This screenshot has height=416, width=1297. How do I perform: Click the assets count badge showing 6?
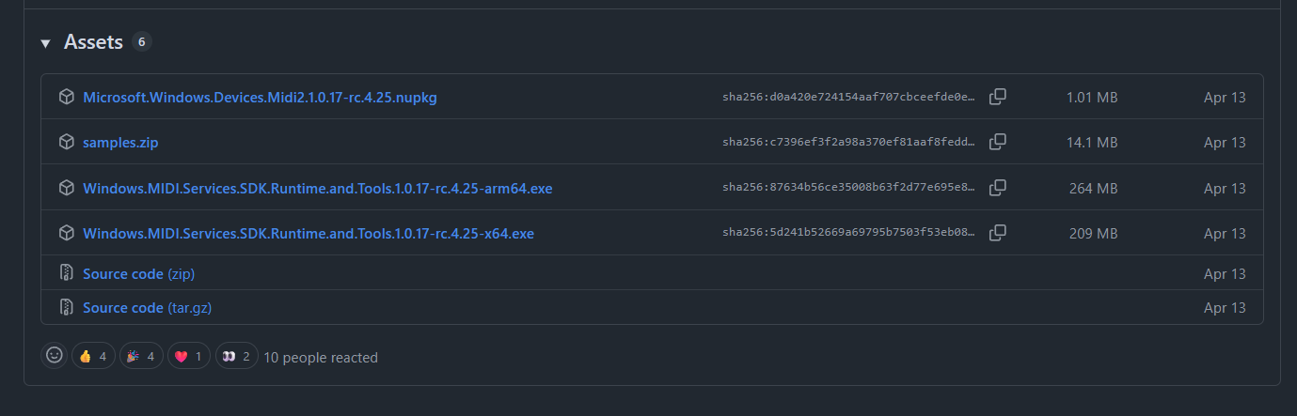pos(142,42)
